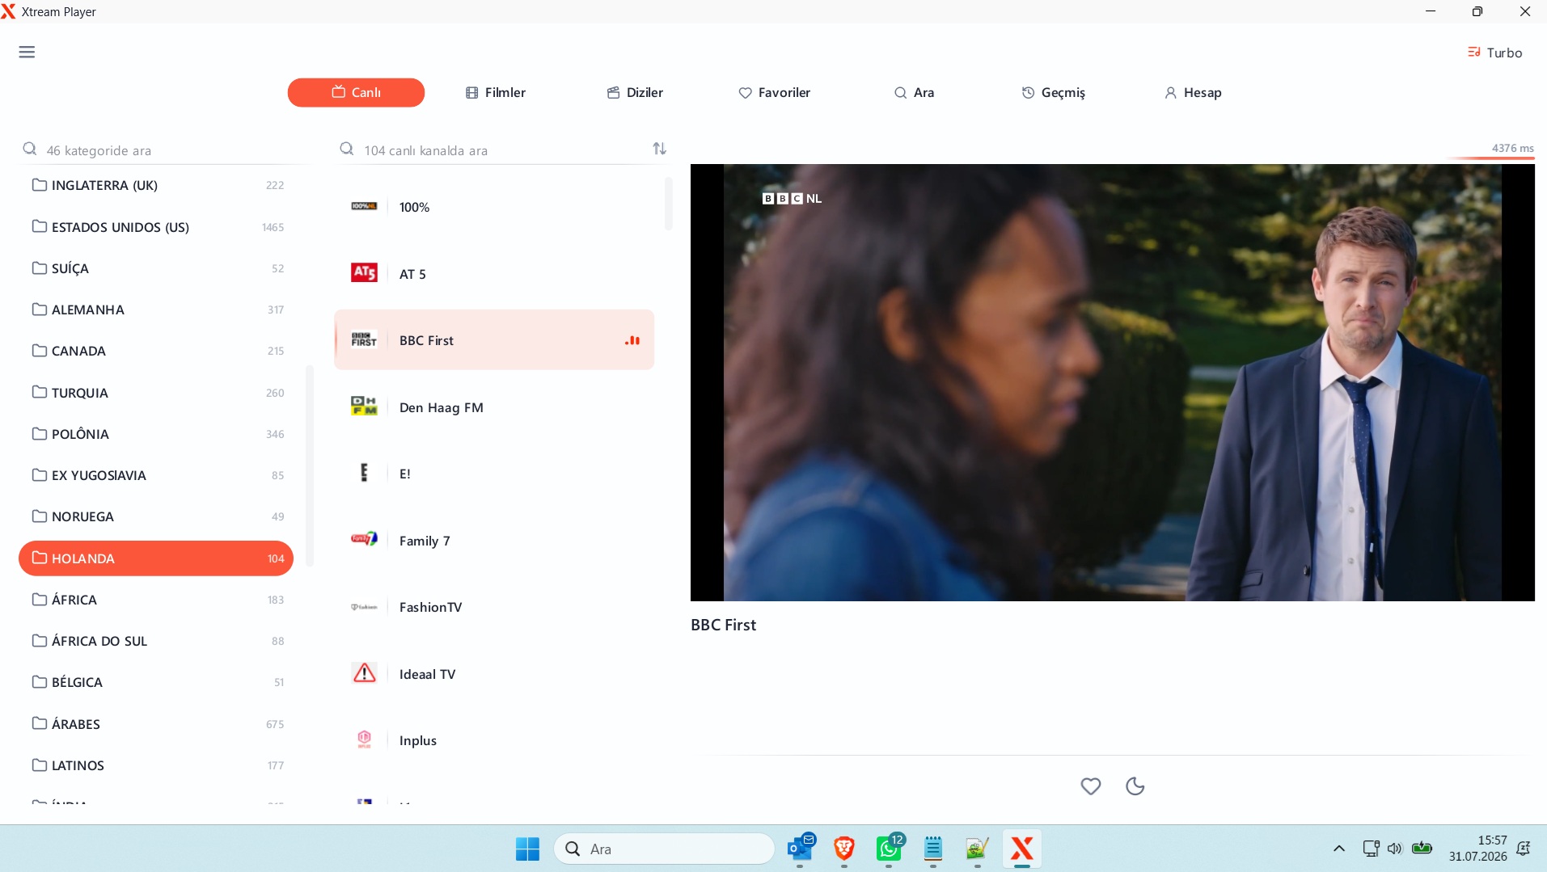This screenshot has height=872, width=1547.
Task: Play the AT 5 channel
Action: click(494, 274)
